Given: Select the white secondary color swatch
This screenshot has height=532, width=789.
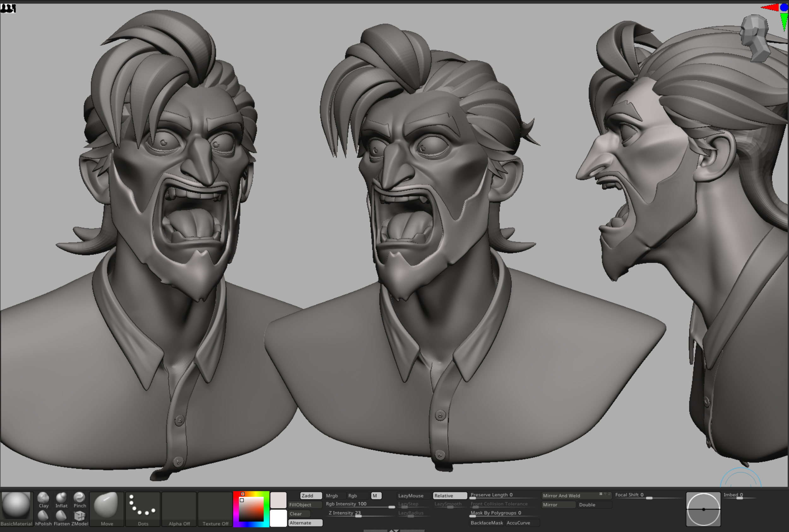Looking at the screenshot, I should tap(278, 518).
